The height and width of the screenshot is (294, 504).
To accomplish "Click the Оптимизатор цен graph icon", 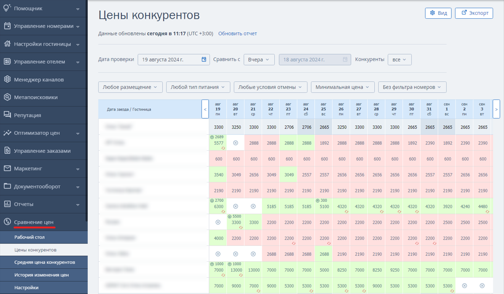I will (7, 133).
